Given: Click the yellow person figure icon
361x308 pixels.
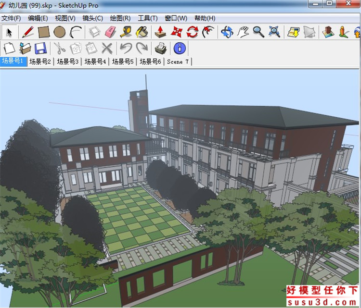Looking at the screenshot, I should (343, 32).
